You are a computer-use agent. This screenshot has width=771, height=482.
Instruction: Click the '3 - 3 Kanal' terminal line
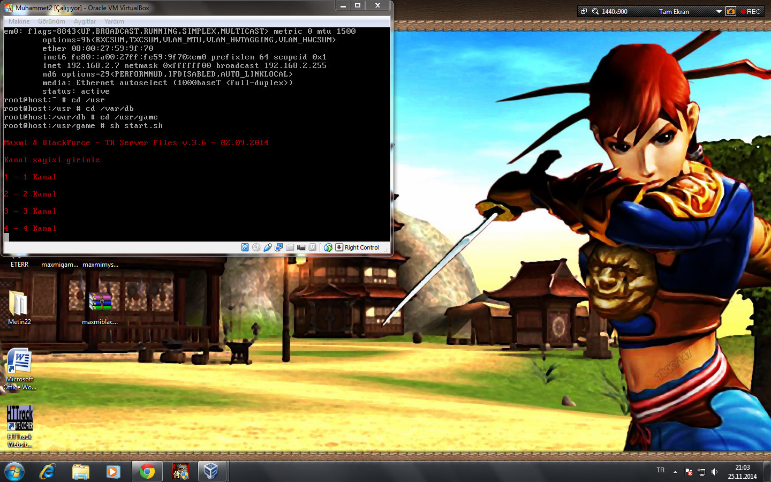[x=30, y=212]
